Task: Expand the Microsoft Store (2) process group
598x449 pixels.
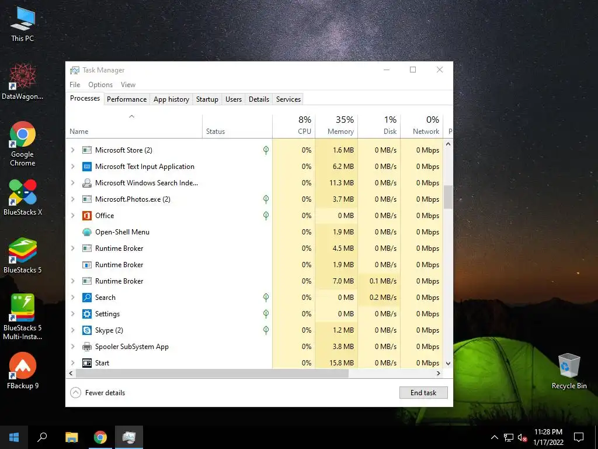Action: point(72,150)
